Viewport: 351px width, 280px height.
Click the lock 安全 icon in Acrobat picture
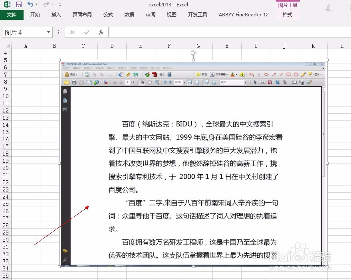click(x=67, y=75)
